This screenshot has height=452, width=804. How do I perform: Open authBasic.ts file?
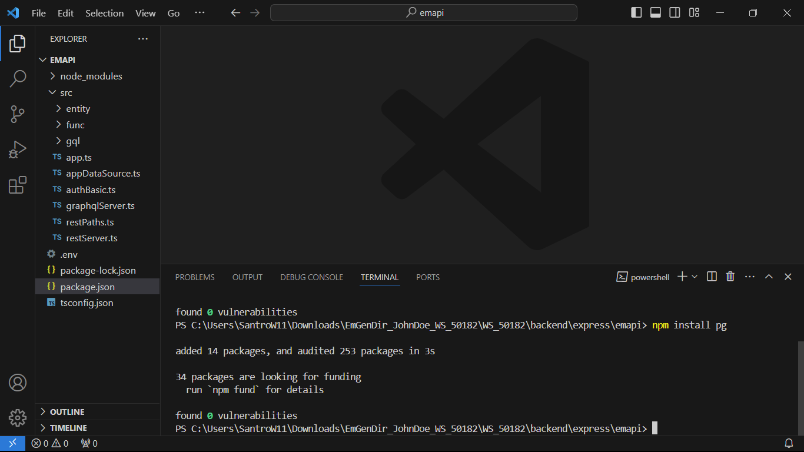(98, 190)
